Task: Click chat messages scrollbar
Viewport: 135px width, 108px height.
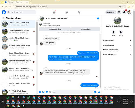Action: [100, 69]
